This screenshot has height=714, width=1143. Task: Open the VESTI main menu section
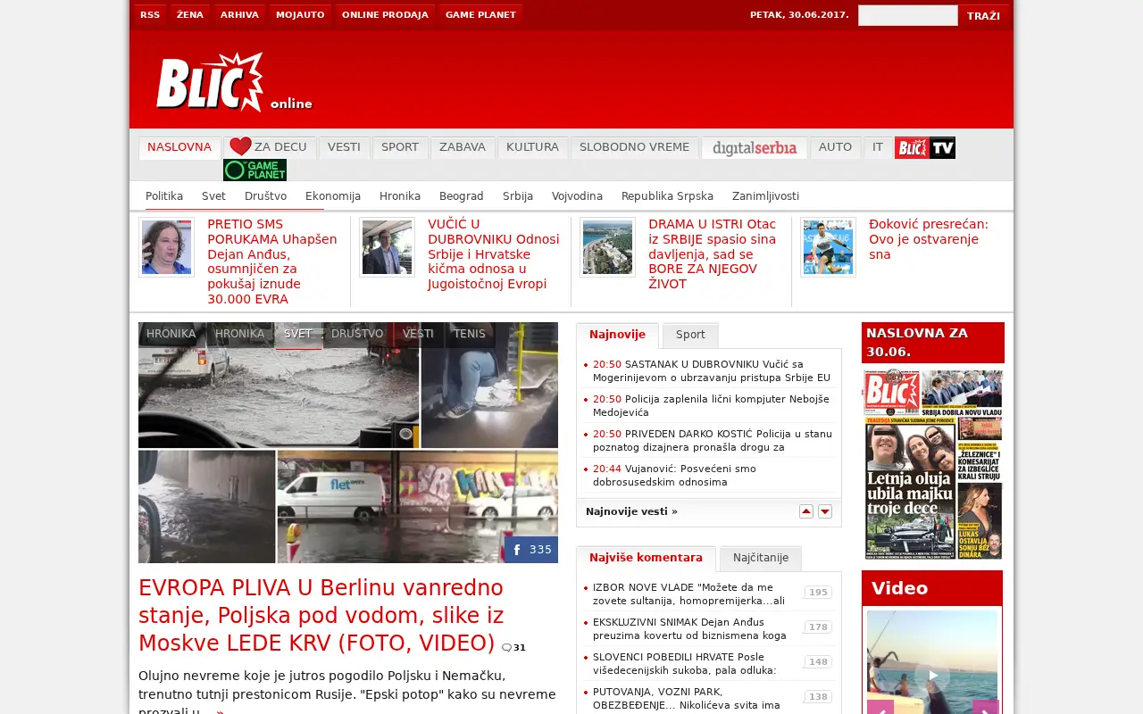(x=344, y=147)
